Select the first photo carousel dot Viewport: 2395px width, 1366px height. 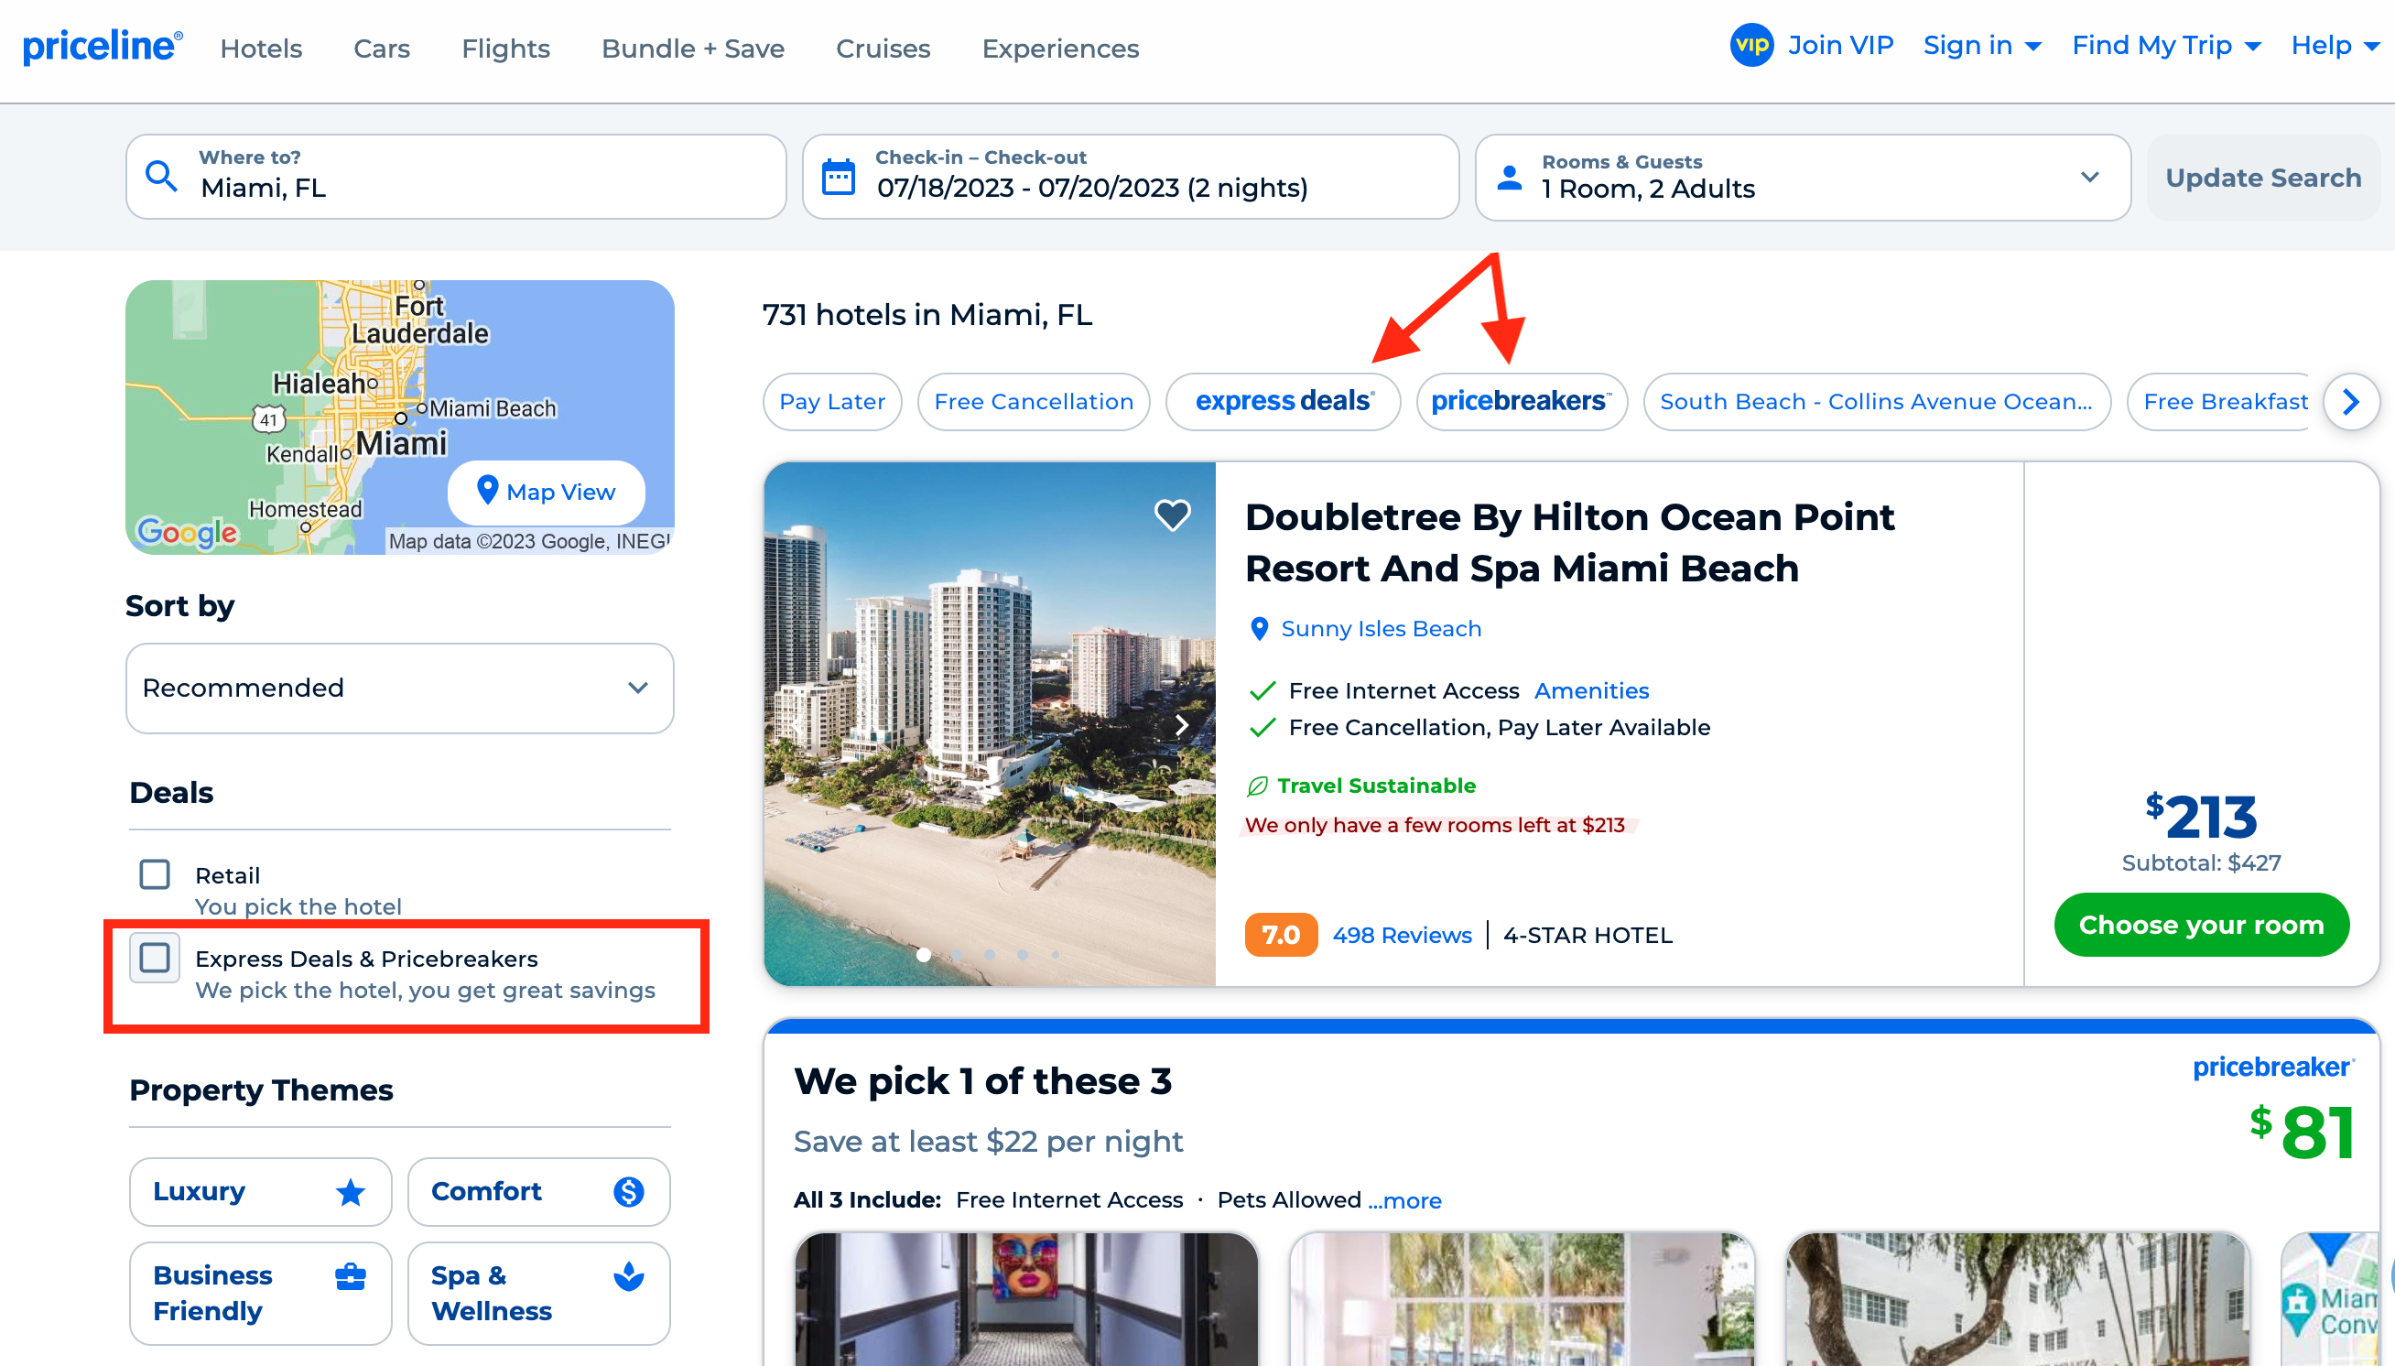click(924, 955)
